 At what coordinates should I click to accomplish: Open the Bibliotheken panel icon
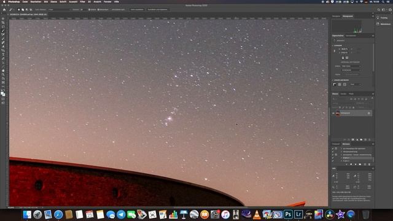click(x=378, y=24)
